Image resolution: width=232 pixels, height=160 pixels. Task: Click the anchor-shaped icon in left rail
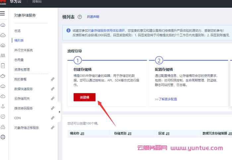click(x=3, y=106)
